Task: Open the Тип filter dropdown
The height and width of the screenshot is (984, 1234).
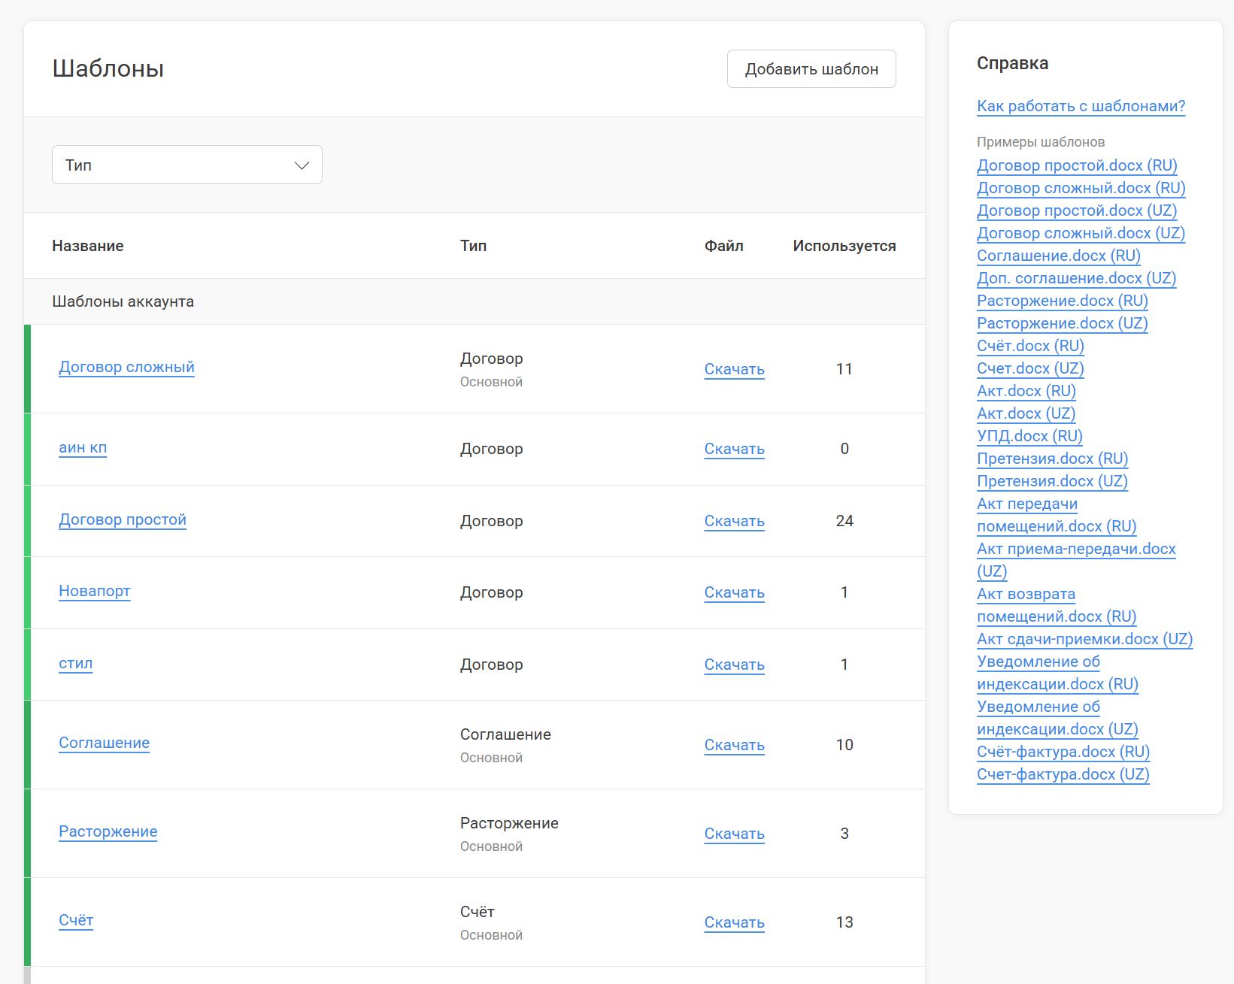Action: (187, 165)
